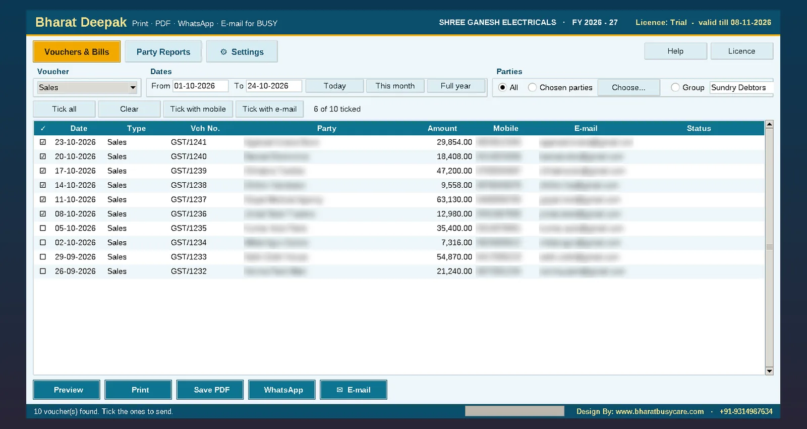Click the envelope icon on E-mail button
Screen dimensions: 807x429
pyautogui.click(x=339, y=390)
